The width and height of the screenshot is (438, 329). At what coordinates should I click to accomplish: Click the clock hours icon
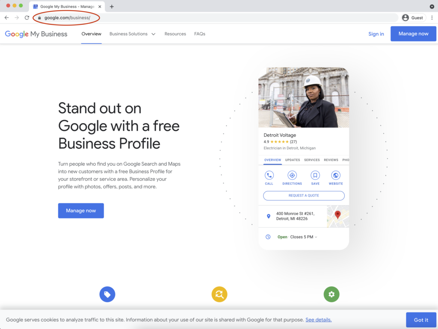268,237
